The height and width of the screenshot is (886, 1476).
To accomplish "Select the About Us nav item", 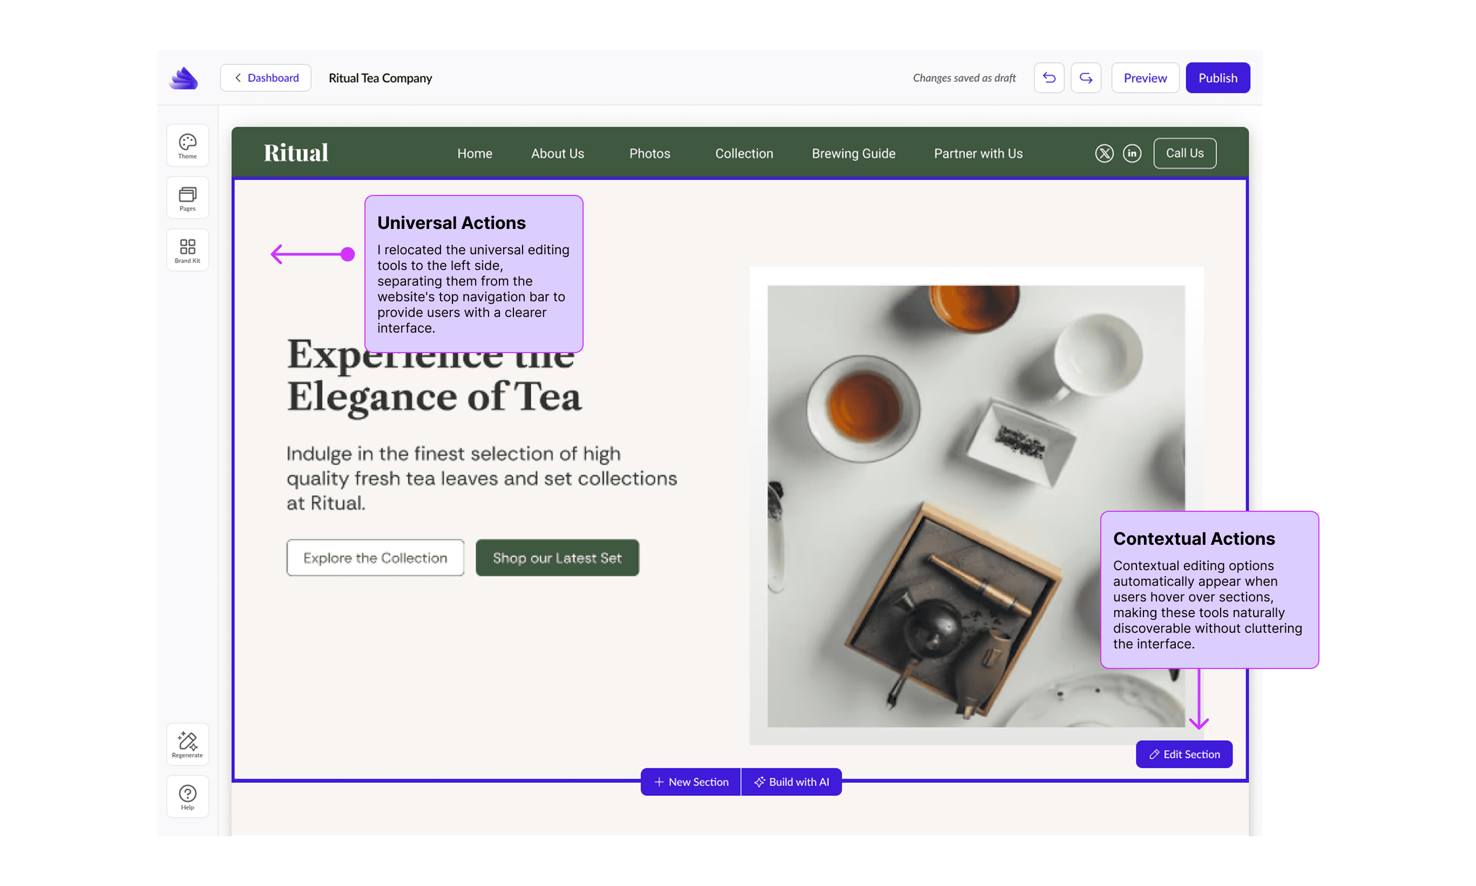I will point(558,153).
